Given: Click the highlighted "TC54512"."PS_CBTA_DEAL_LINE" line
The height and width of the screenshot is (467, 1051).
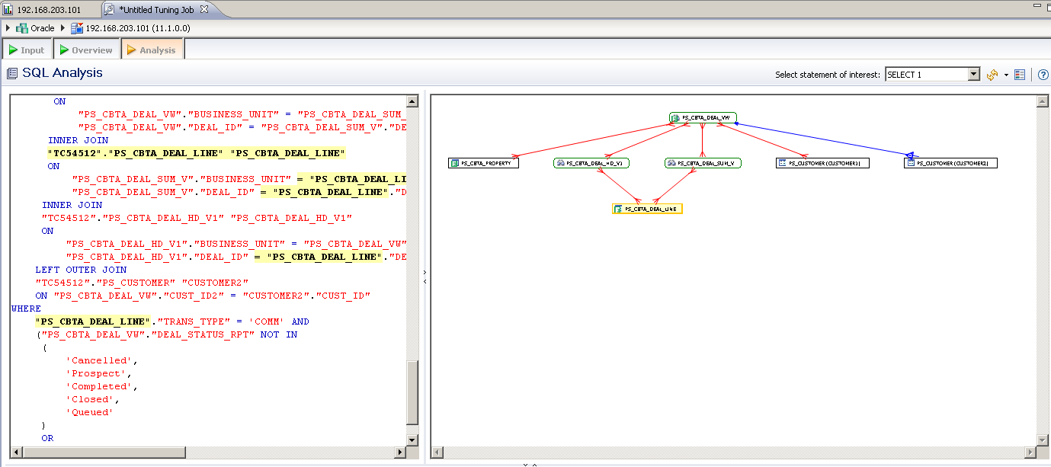Looking at the screenshot, I should [197, 153].
